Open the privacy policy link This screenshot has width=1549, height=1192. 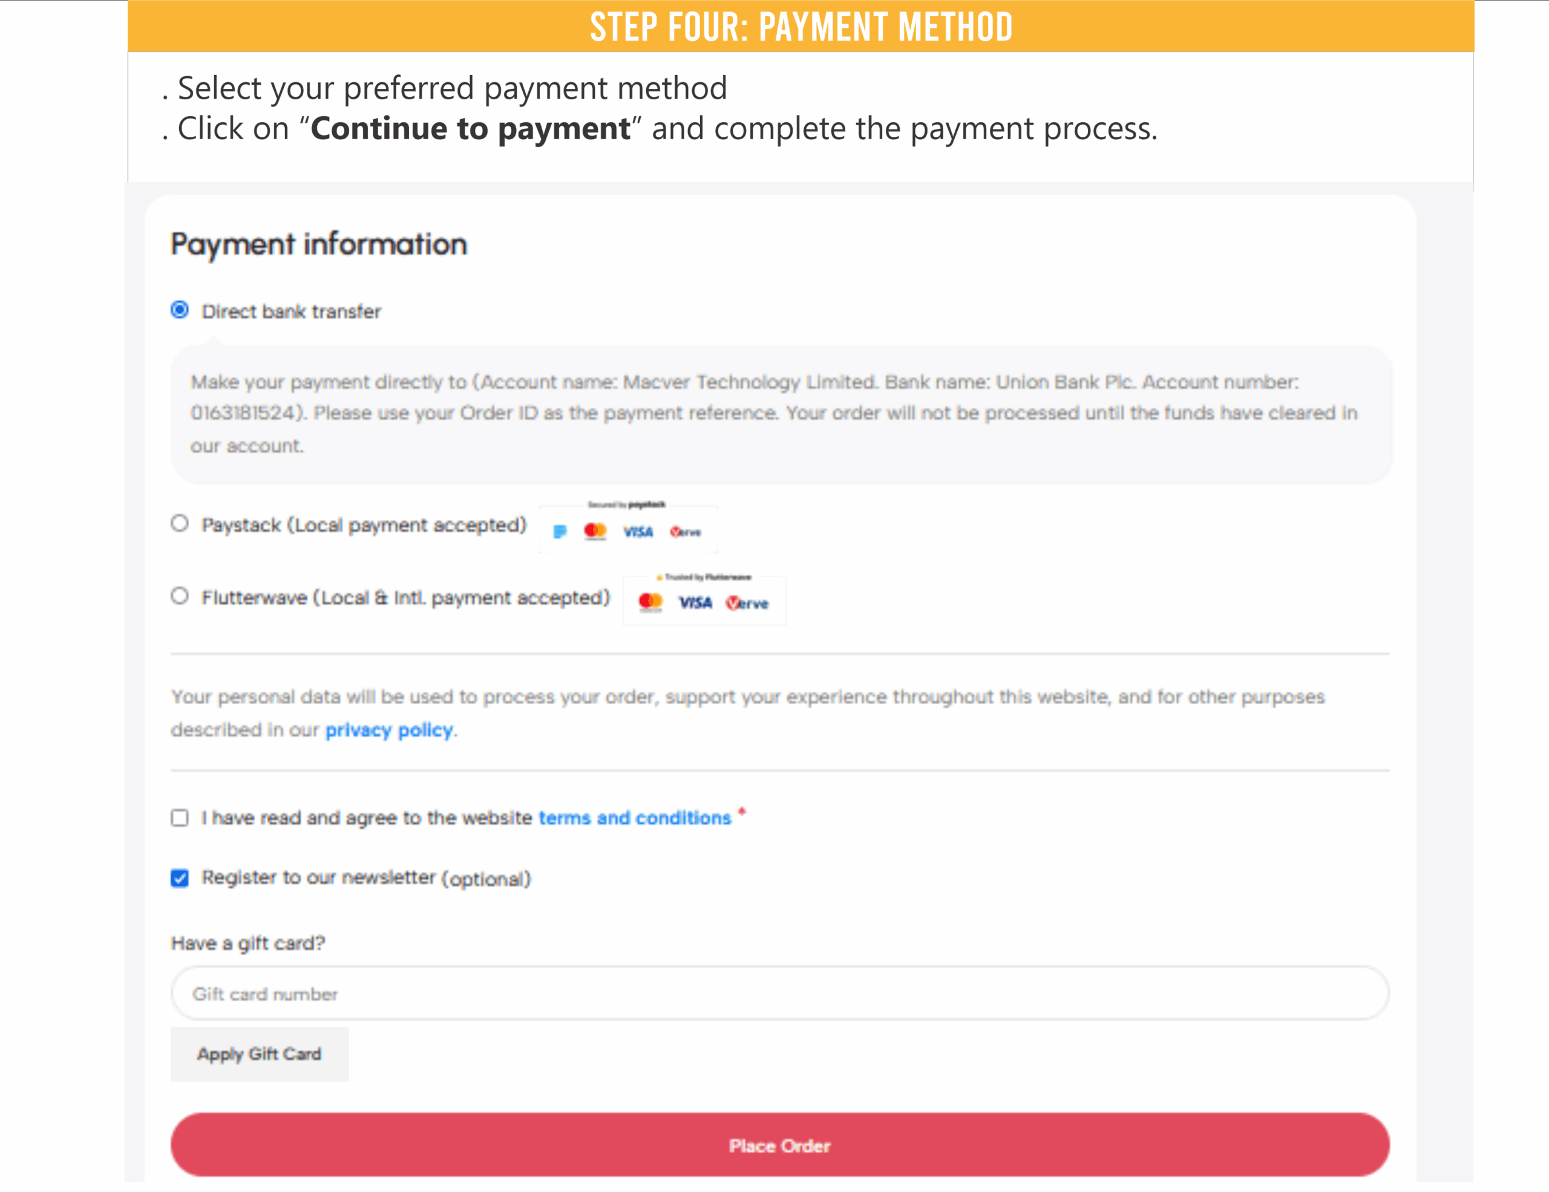[x=388, y=730]
